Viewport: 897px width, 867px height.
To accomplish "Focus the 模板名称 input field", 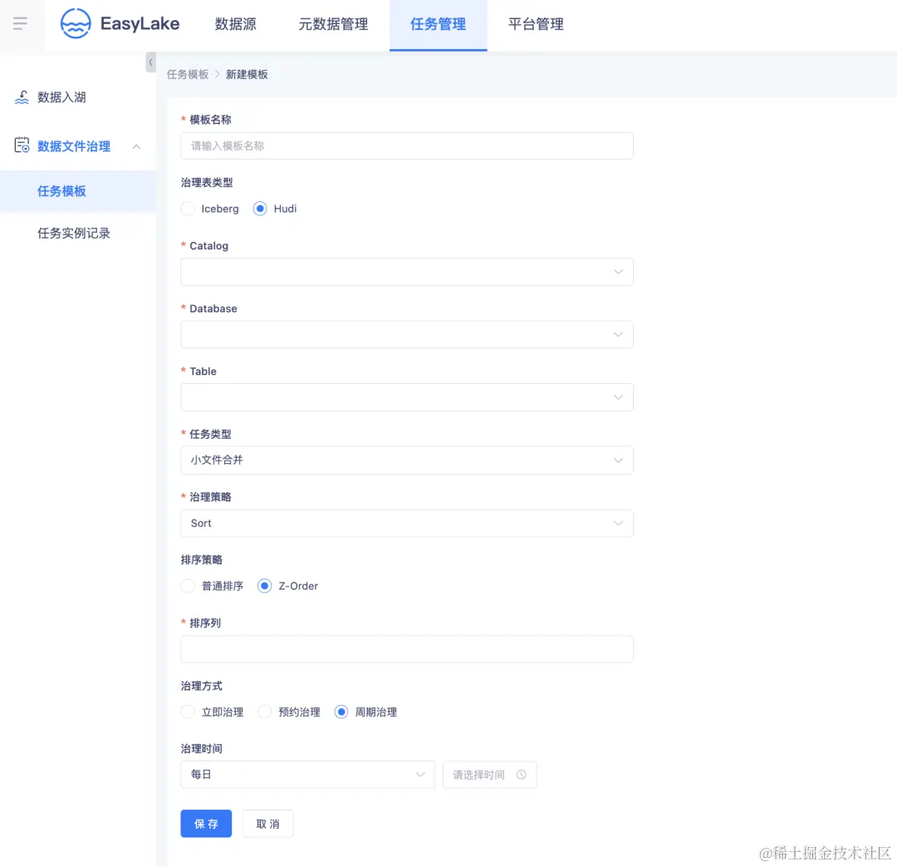I will pyautogui.click(x=407, y=146).
